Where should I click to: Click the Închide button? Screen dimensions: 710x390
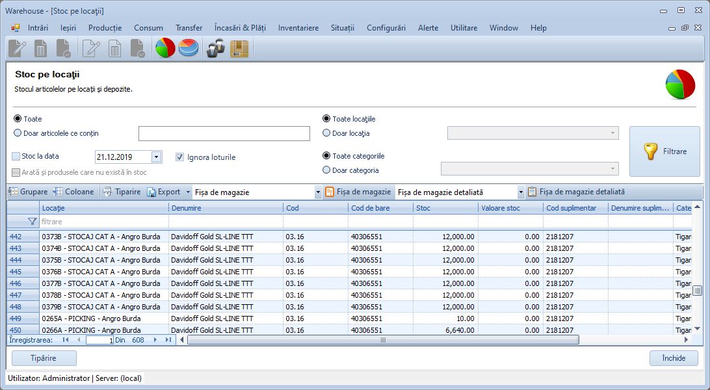tap(673, 358)
